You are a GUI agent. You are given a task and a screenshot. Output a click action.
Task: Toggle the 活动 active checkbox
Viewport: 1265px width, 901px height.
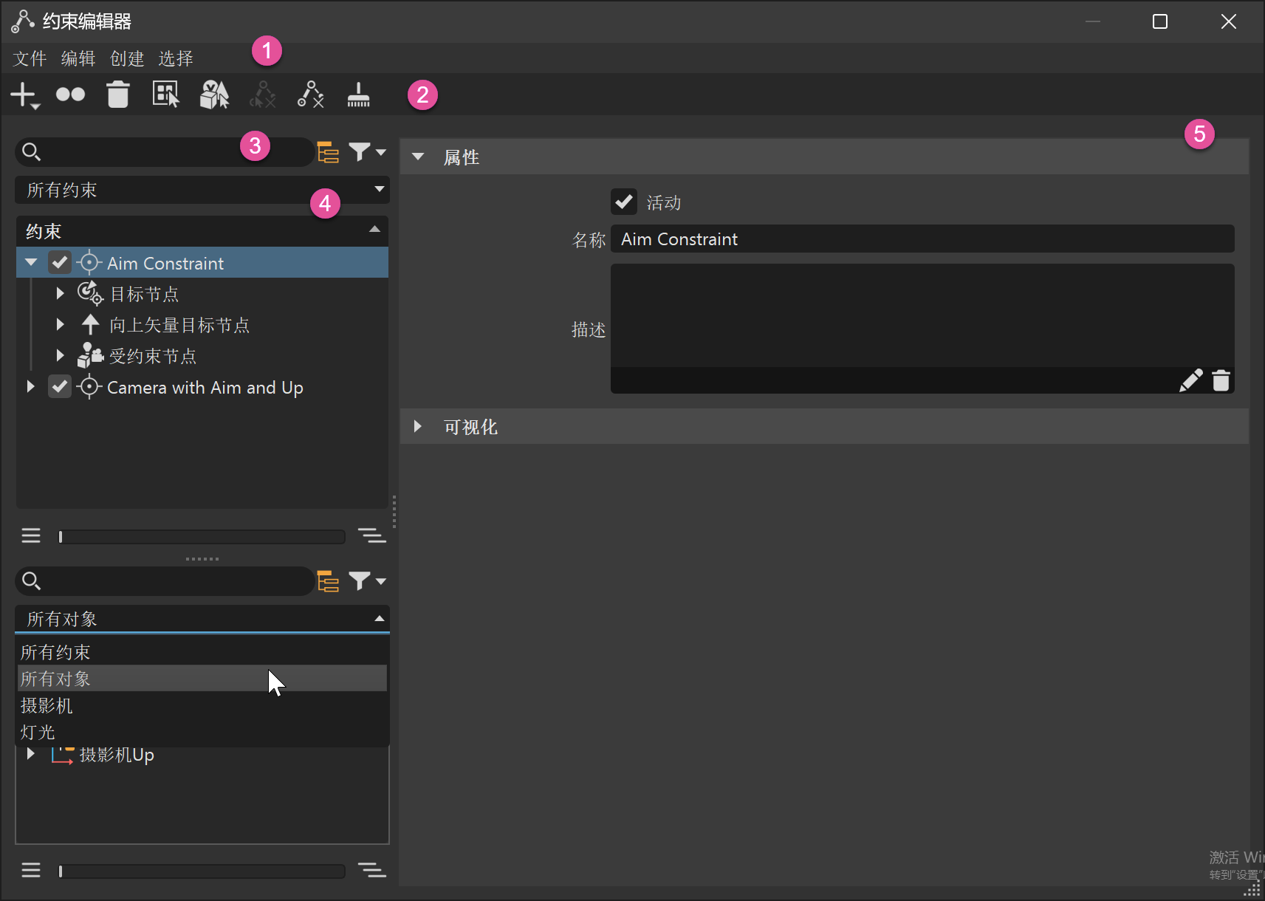click(x=624, y=202)
